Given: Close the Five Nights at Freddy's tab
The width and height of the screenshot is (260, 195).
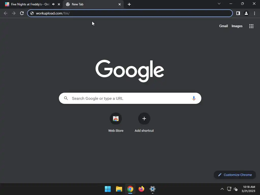Looking at the screenshot, I should click(x=59, y=4).
